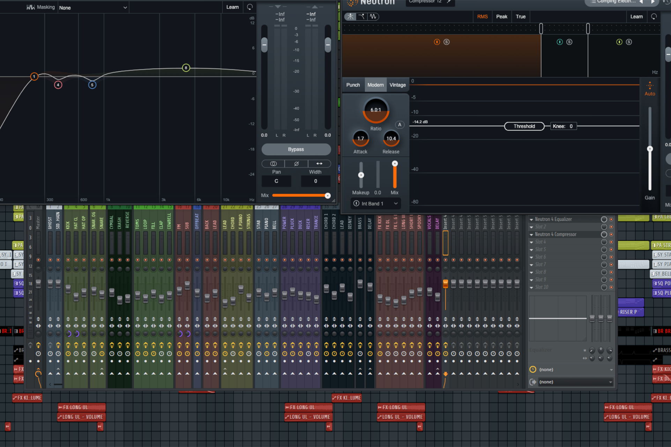The height and width of the screenshot is (447, 671).
Task: Select the first compressor view mode icon
Action: [x=350, y=16]
